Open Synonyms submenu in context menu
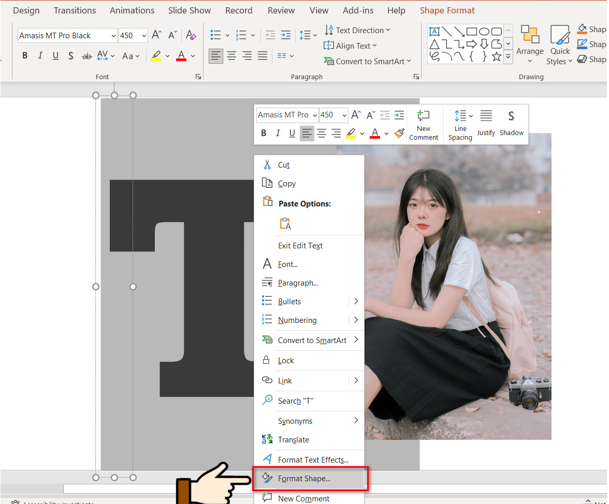Image resolution: width=609 pixels, height=504 pixels. click(x=309, y=421)
